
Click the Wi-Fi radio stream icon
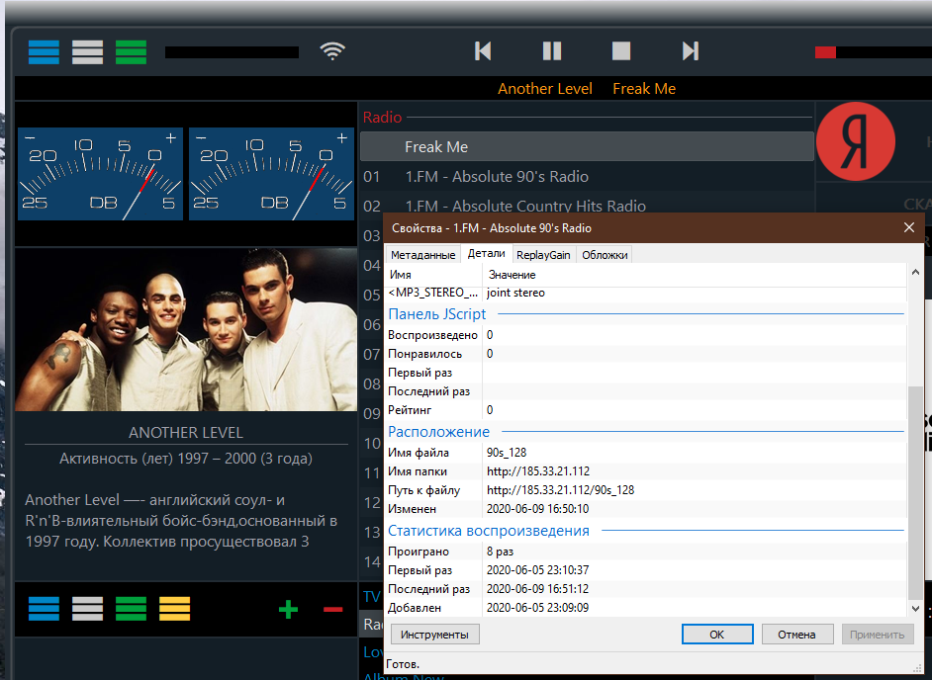pos(332,50)
